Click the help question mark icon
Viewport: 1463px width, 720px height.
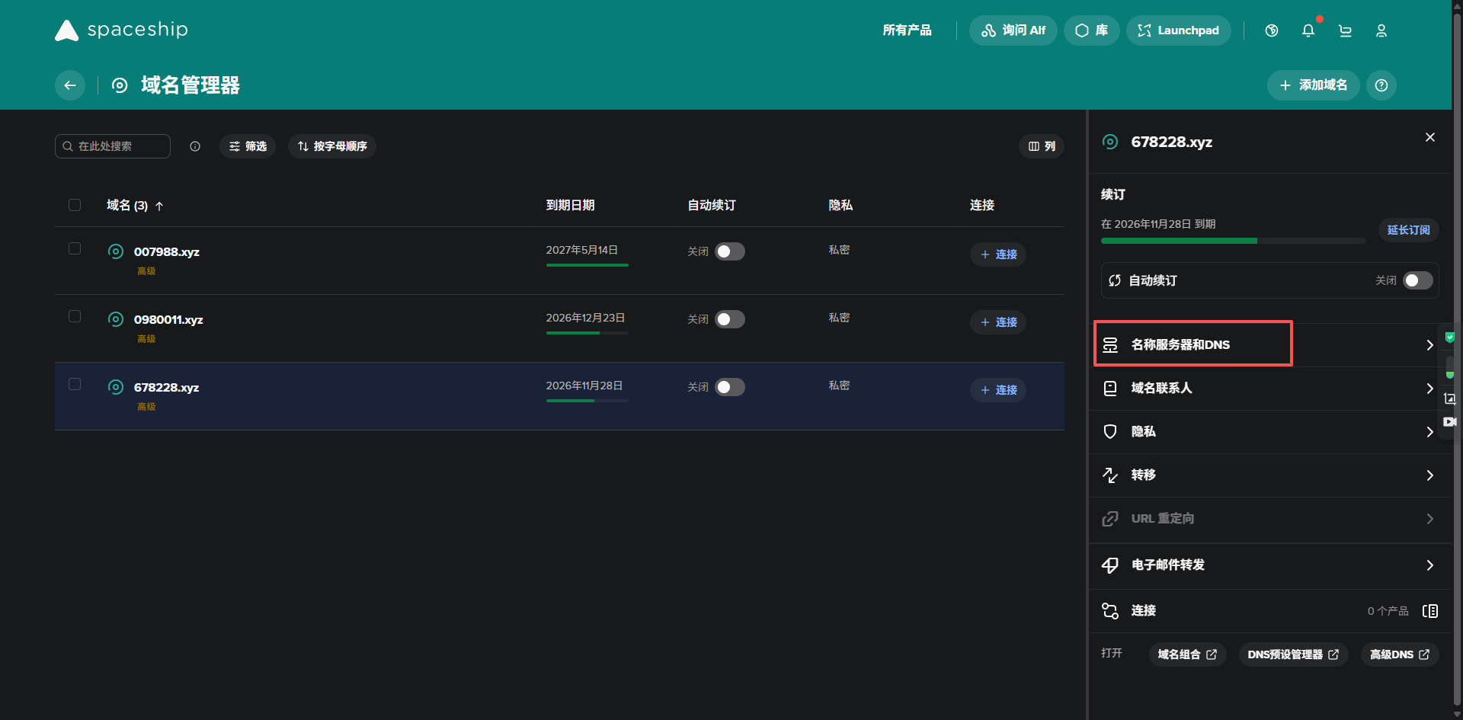[1381, 85]
